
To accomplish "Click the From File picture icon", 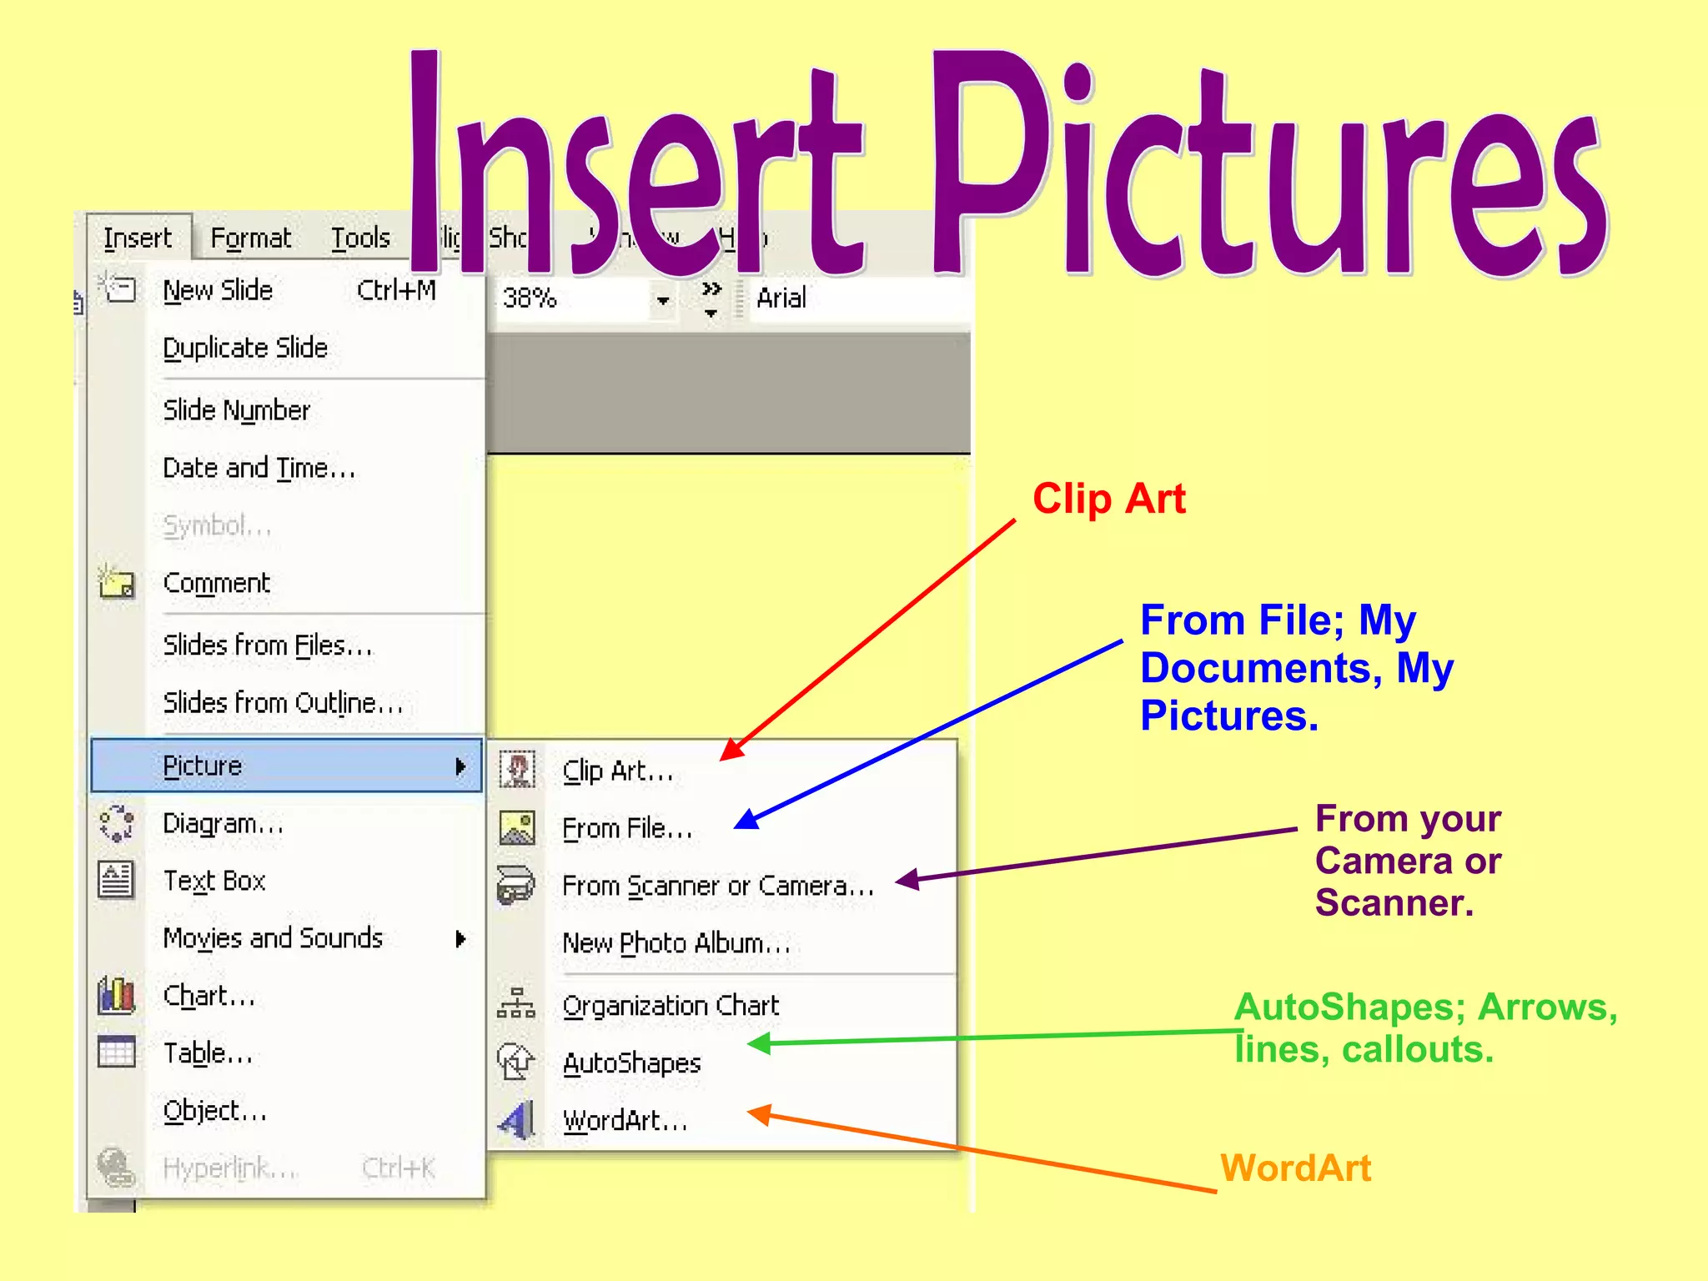I will (517, 827).
